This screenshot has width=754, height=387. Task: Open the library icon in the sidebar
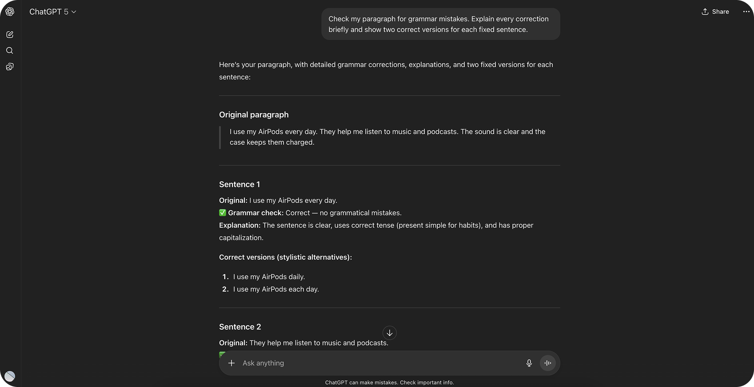(x=10, y=67)
